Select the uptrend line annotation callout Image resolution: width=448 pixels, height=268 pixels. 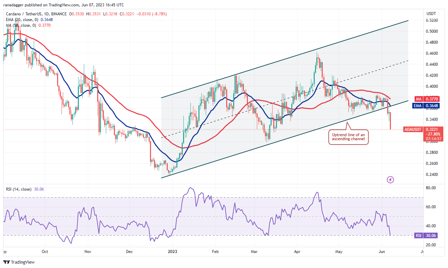[x=349, y=137]
